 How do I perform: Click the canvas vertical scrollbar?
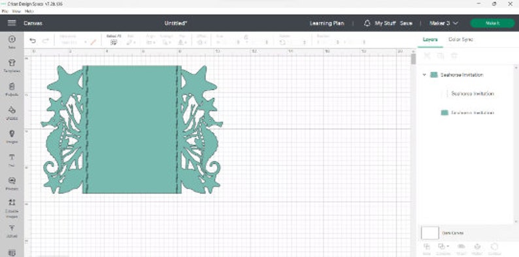[x=413, y=59]
